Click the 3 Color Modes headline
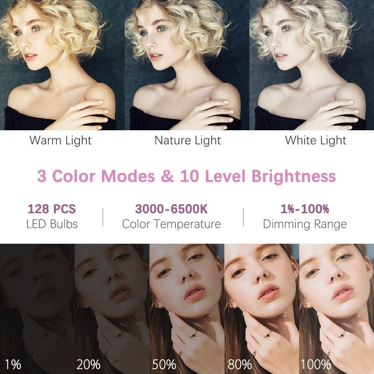Screen dimensions: 374x374 186,176
